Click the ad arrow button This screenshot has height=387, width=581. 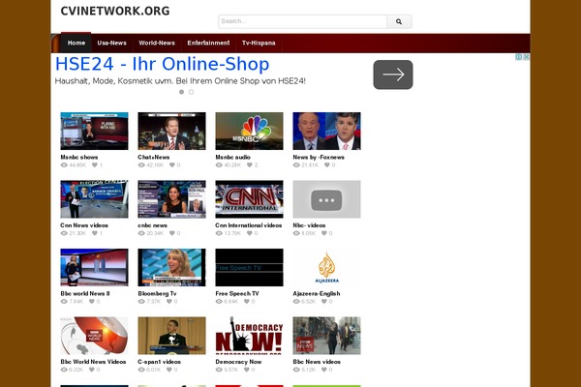[x=393, y=74]
